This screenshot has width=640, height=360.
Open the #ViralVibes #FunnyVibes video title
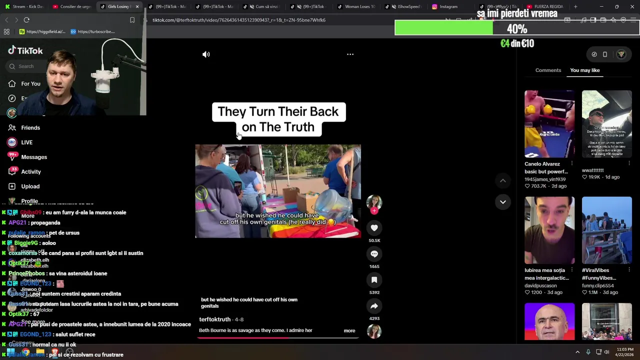coord(598,274)
